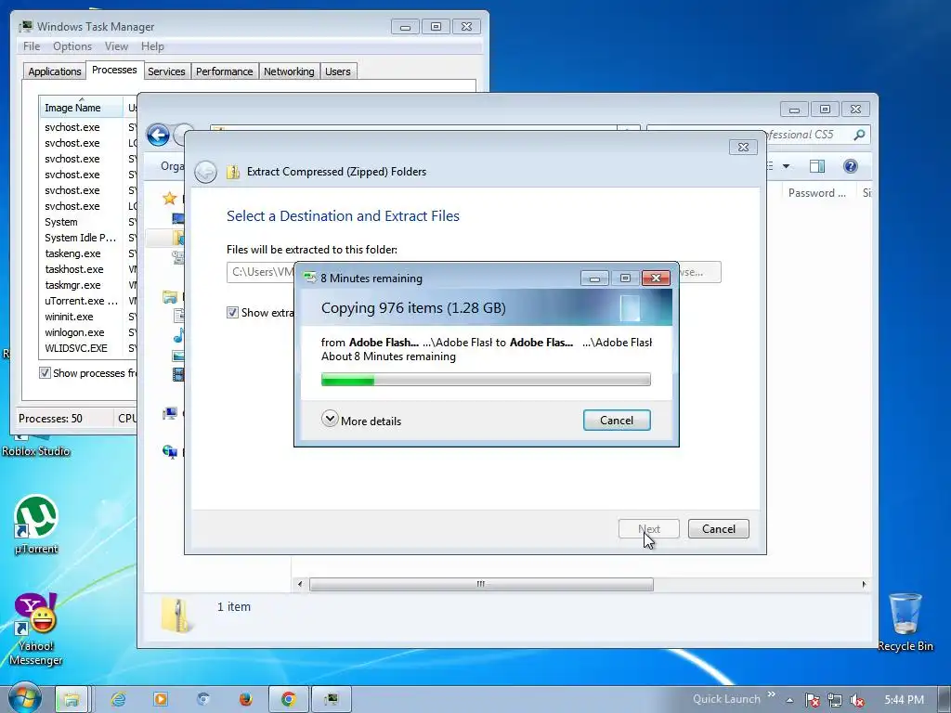The height and width of the screenshot is (713, 951).
Task: Expand Quick Launch toolbar chevron
Action: coord(772,694)
